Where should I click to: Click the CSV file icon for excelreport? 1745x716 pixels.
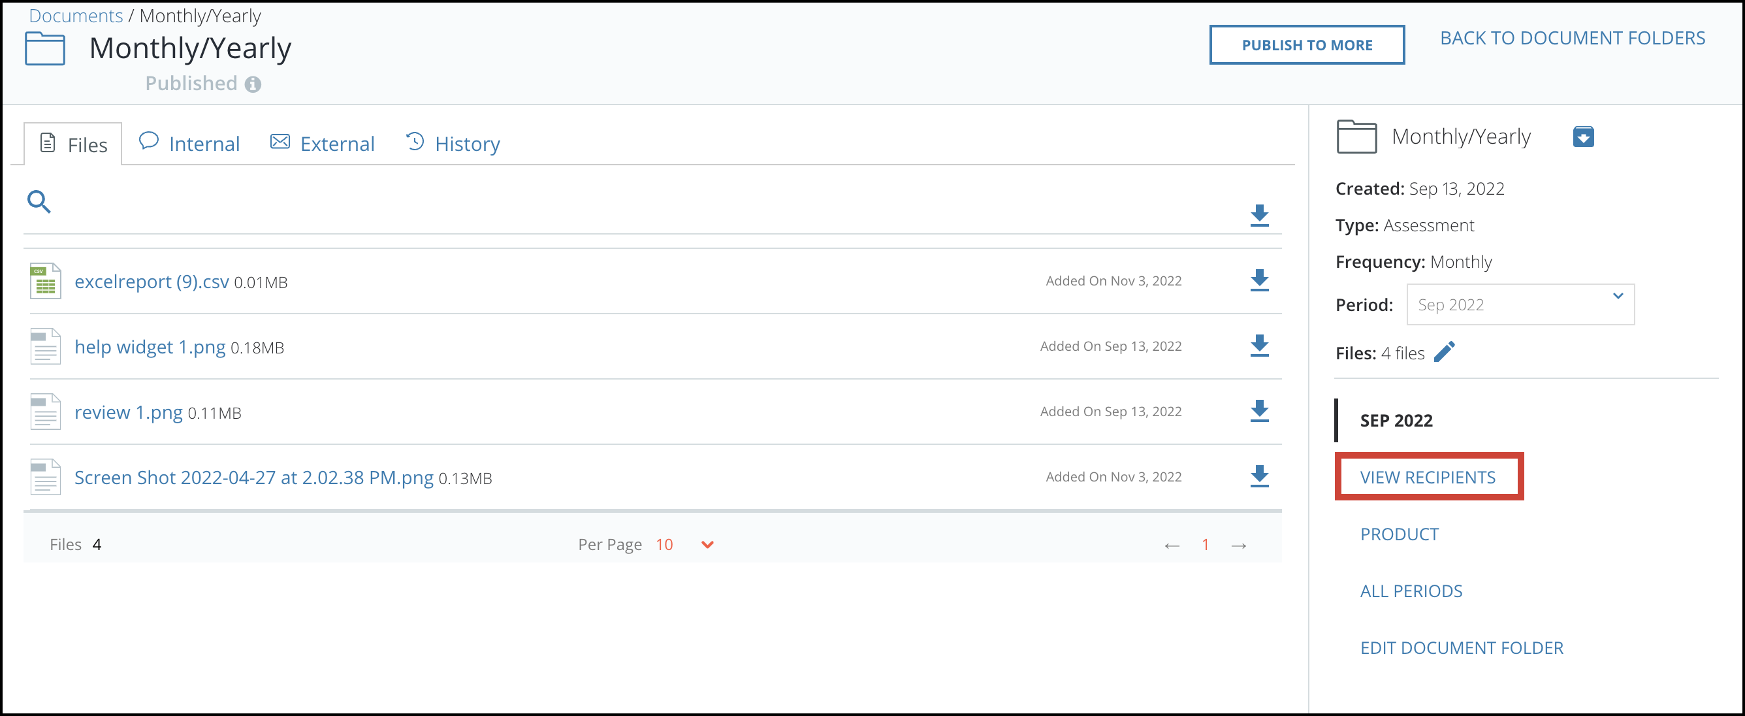click(x=45, y=281)
